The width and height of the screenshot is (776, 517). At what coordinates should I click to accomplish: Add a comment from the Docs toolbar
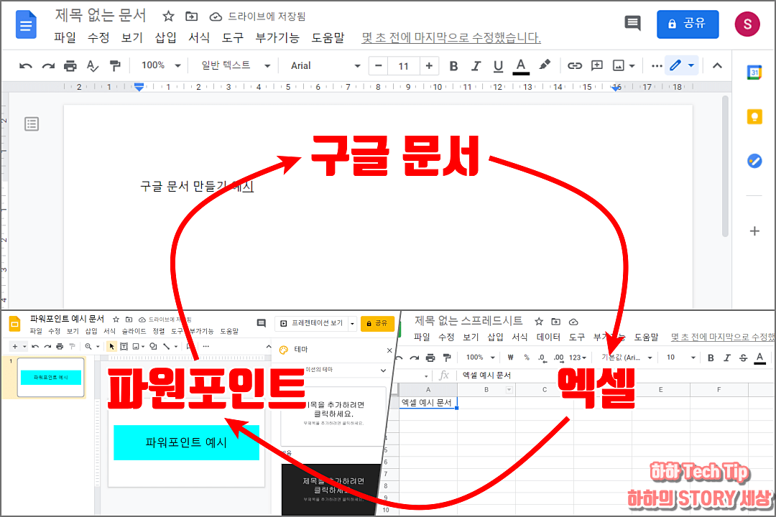(x=597, y=66)
